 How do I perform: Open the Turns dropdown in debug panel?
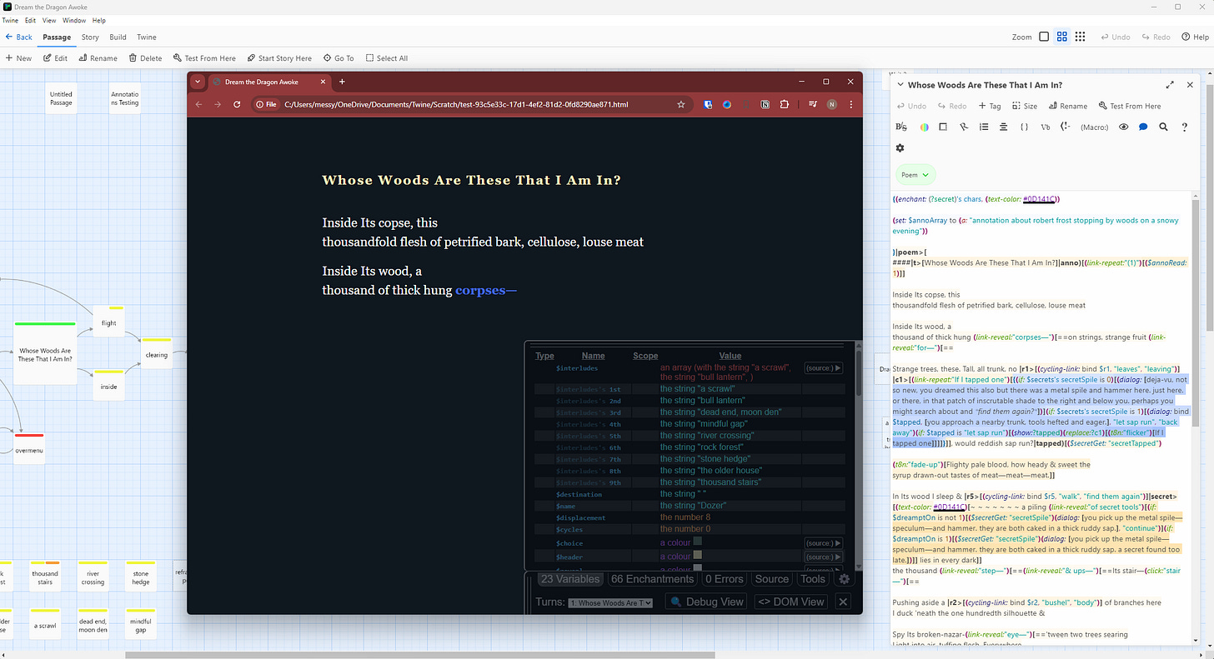click(610, 602)
